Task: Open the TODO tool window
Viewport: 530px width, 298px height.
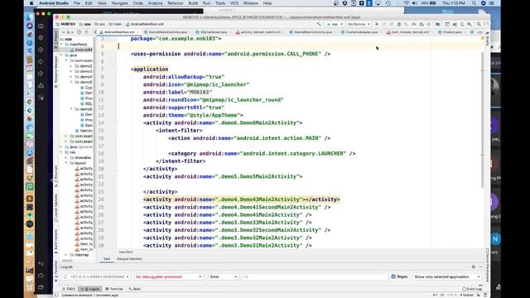Action: (x=69, y=289)
